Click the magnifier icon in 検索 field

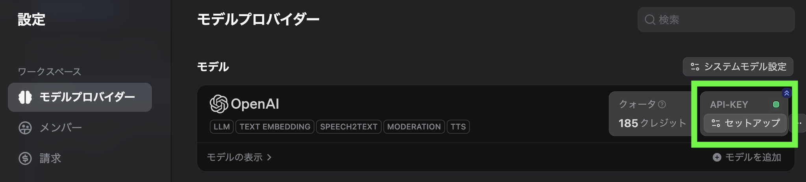point(650,20)
